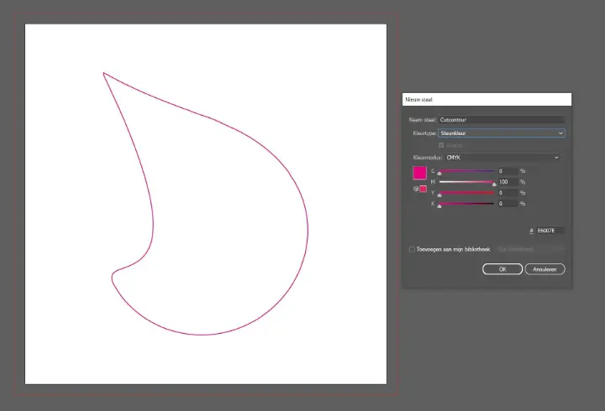Screen dimensions: 605x411
Task: Enable Toevoegen aan mijn bibliotheek checkbox
Action: pyautogui.click(x=412, y=249)
